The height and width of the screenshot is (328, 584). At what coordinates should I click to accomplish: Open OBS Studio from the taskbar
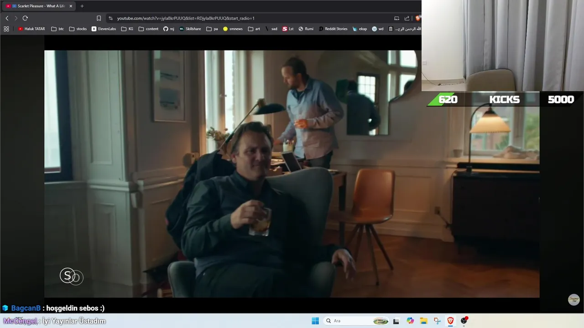[464, 321]
